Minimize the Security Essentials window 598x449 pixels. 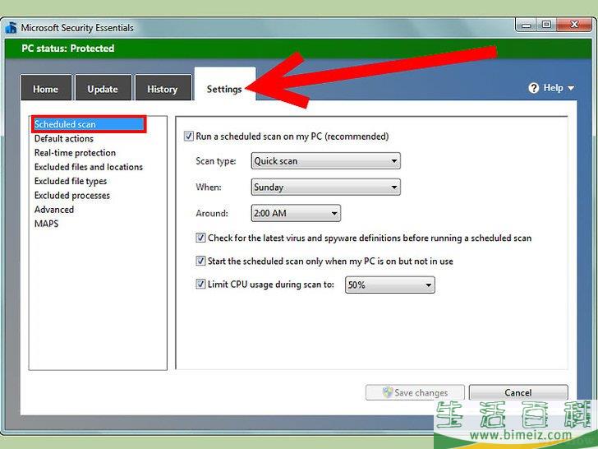(527, 25)
